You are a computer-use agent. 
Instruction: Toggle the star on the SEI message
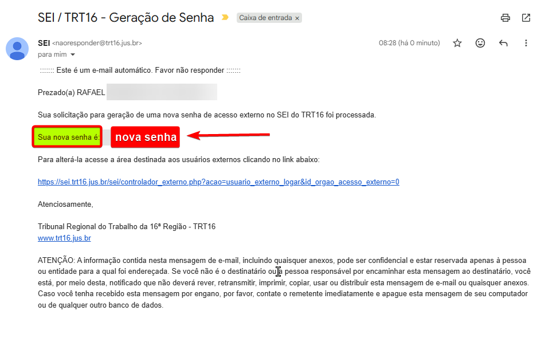pyautogui.click(x=457, y=42)
